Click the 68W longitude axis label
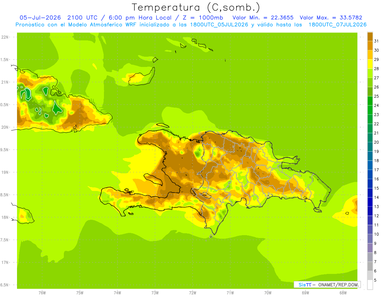Screen dimensions: 385x297 point(343,293)
